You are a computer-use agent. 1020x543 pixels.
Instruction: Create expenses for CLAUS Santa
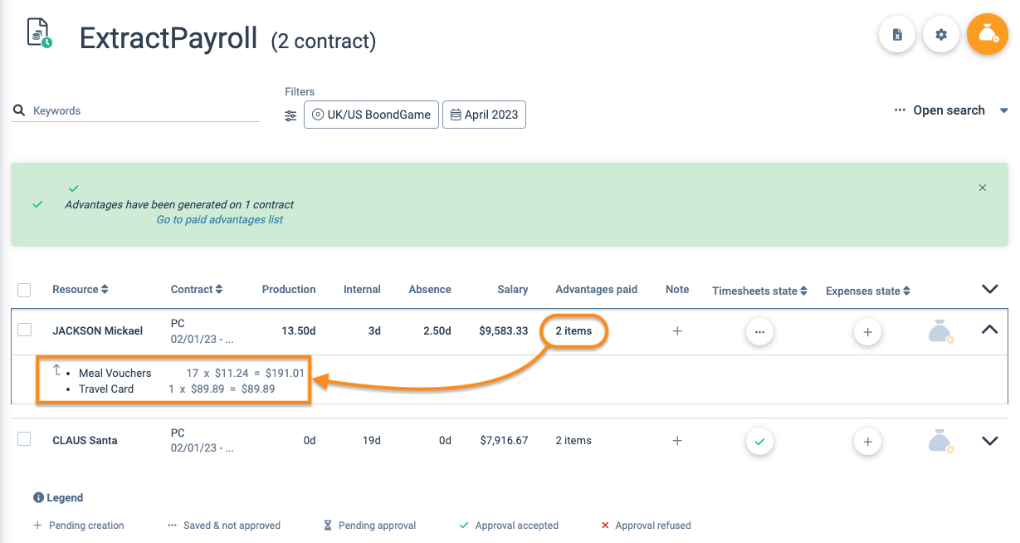[867, 442]
